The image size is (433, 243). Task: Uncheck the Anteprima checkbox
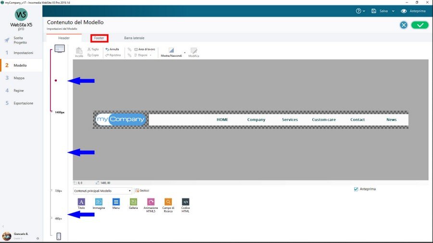pyautogui.click(x=356, y=189)
